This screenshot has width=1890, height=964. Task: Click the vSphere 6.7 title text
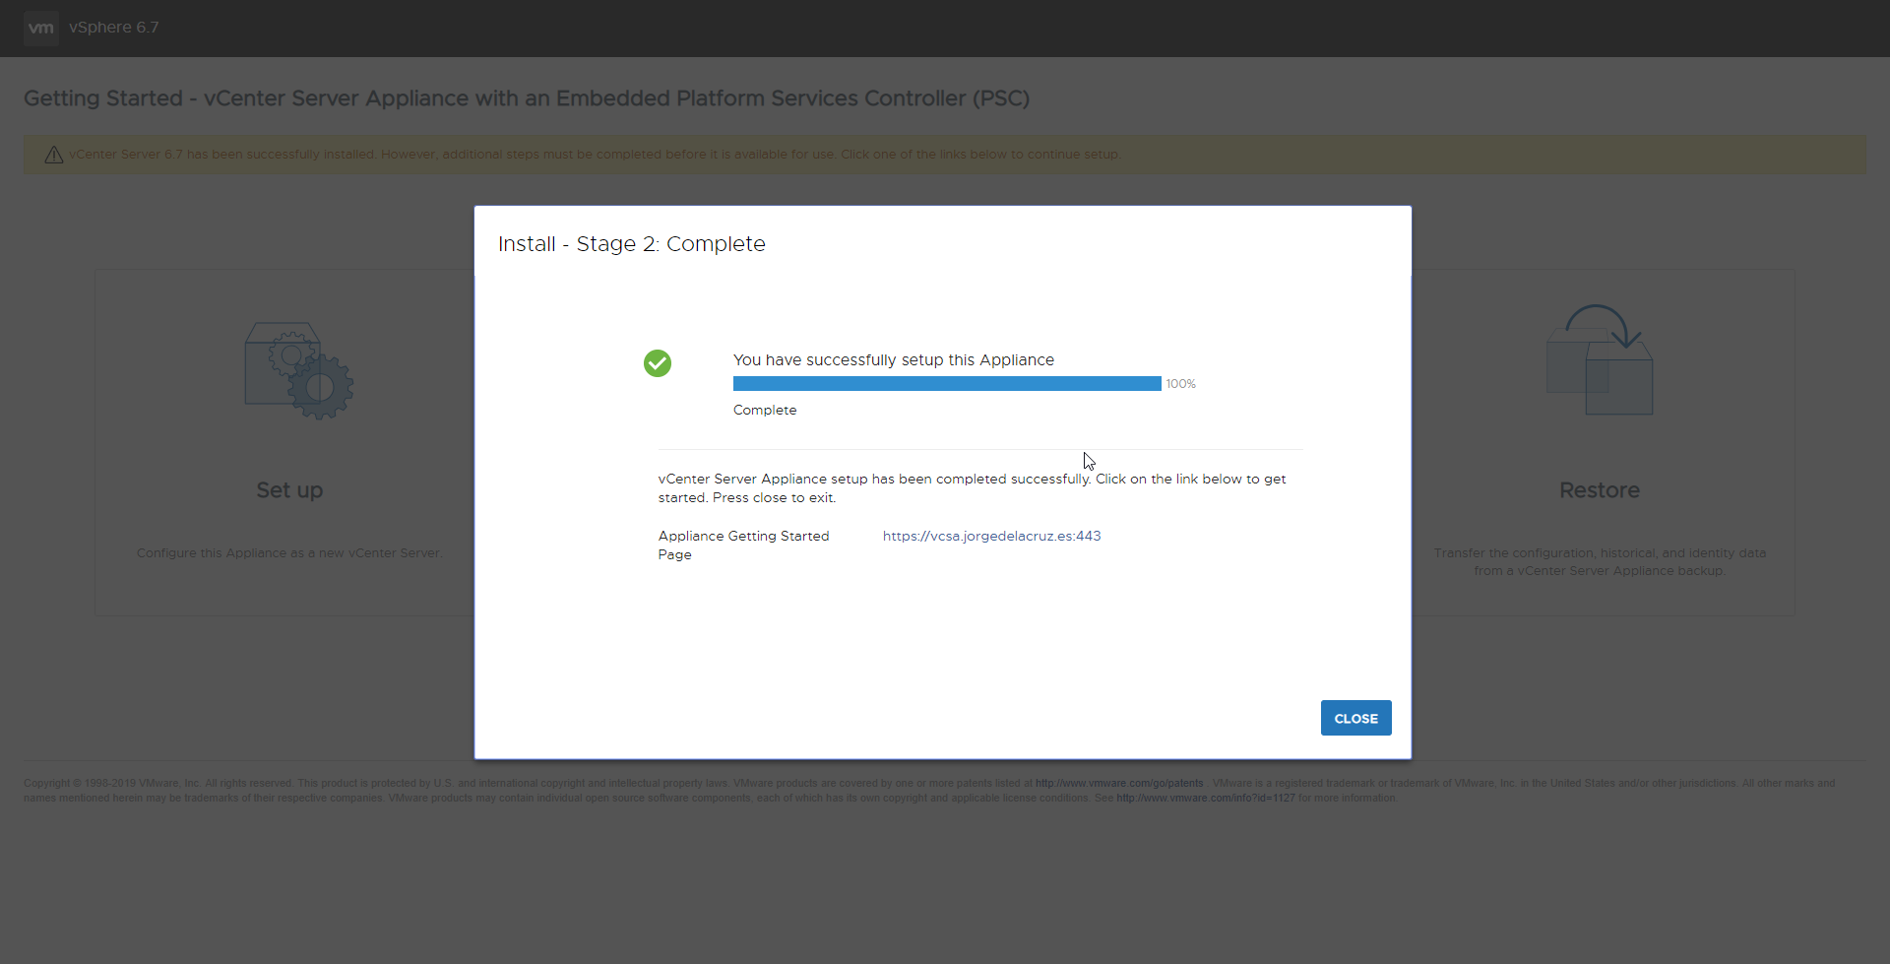pyautogui.click(x=113, y=28)
